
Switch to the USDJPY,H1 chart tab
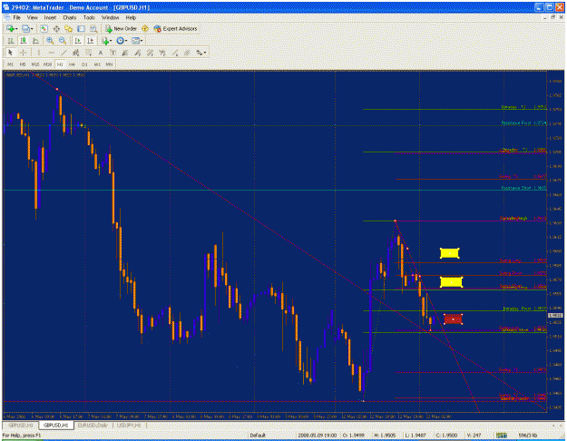tap(129, 426)
